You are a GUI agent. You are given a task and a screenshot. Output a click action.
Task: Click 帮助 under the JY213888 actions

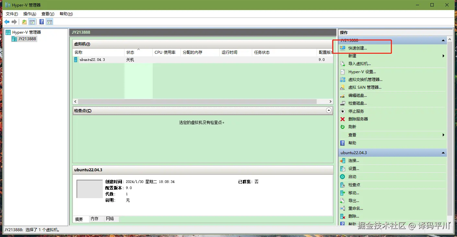click(x=352, y=143)
